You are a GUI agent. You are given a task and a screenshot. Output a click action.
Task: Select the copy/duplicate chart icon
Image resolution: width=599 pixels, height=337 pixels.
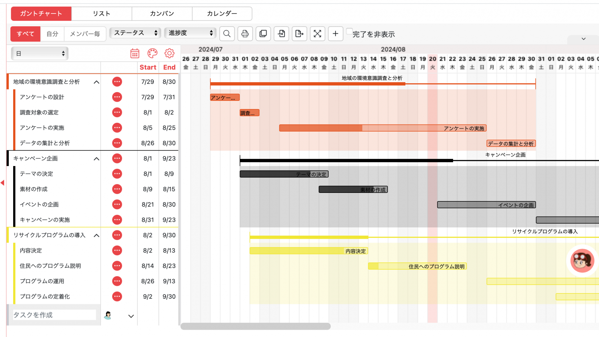263,34
